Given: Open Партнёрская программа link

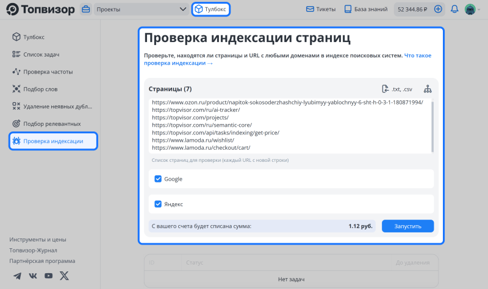Looking at the screenshot, I should pos(42,261).
